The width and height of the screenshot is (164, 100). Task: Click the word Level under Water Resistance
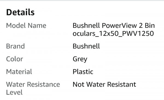pyautogui.click(x=14, y=92)
